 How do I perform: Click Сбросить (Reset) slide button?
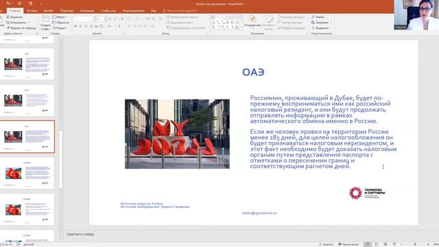[x=60, y=23]
